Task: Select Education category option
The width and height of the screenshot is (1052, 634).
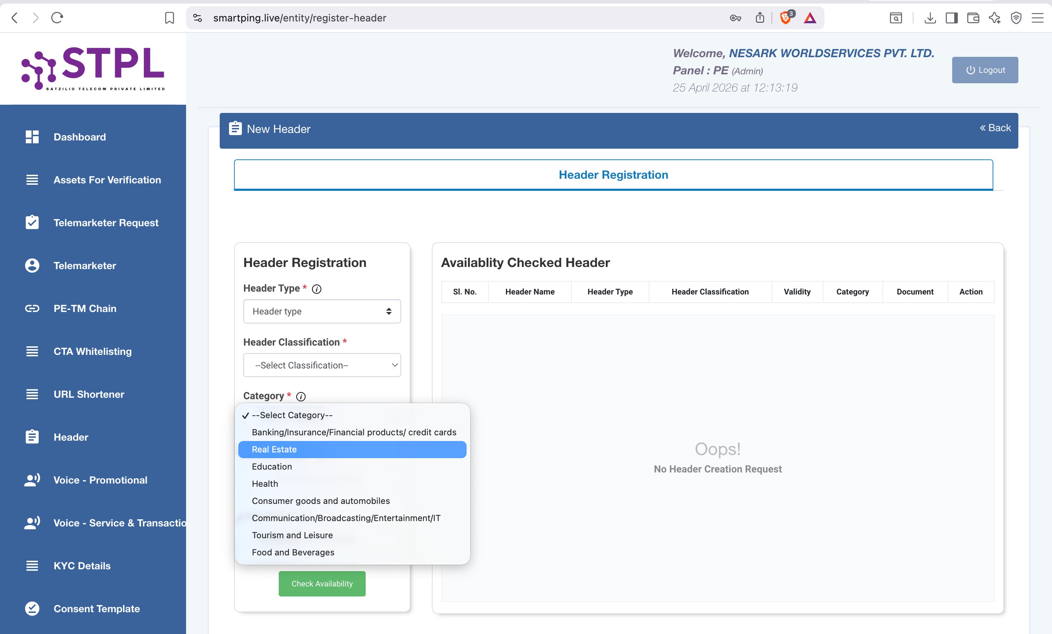Action: pos(352,466)
